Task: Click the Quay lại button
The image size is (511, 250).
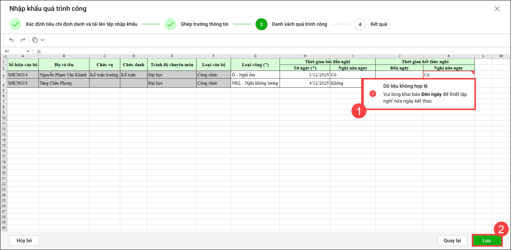Action: [452, 241]
